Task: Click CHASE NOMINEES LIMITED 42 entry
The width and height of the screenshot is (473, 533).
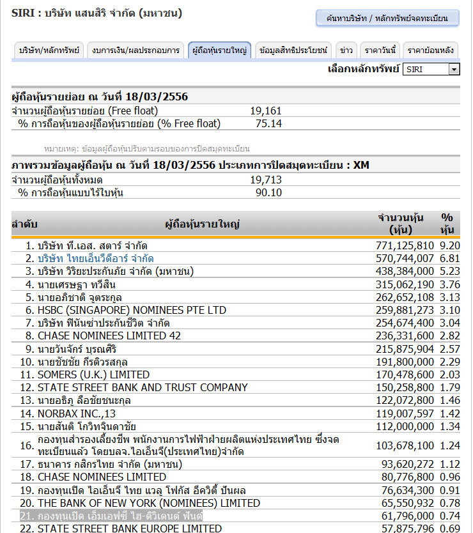Action: click(109, 336)
